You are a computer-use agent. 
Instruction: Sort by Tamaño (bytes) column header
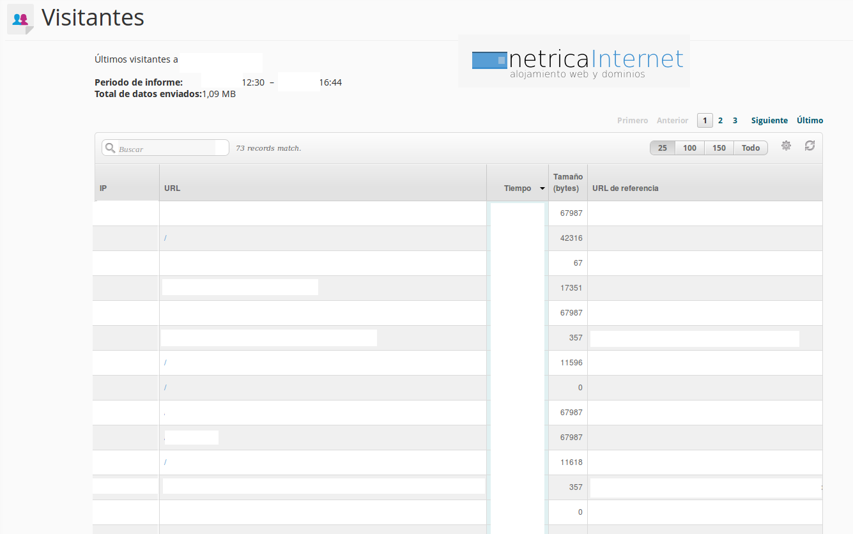pyautogui.click(x=567, y=183)
